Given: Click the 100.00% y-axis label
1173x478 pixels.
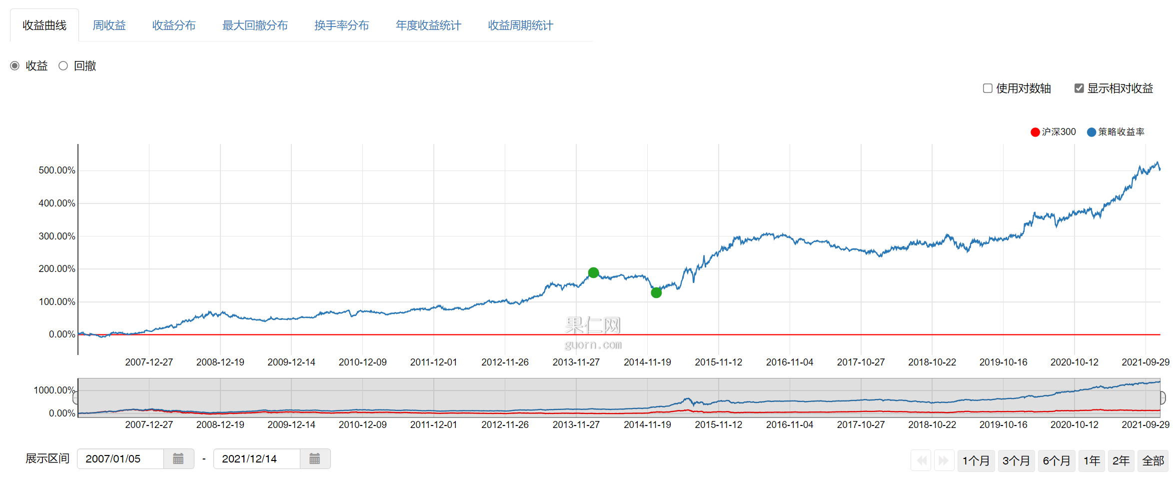Looking at the screenshot, I should click(x=57, y=302).
